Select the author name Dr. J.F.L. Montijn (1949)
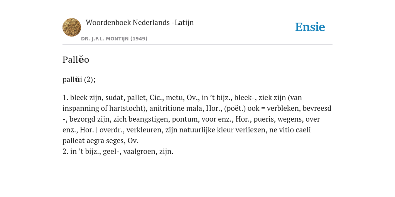395x197 pixels. 114,39
